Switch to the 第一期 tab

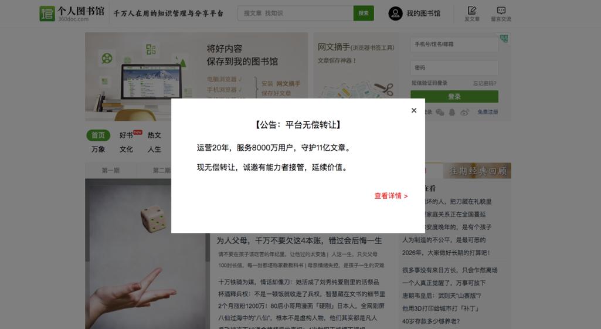[x=111, y=170]
